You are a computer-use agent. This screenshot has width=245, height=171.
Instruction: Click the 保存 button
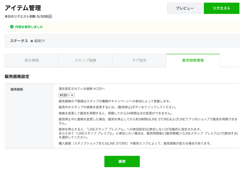tap(122, 161)
